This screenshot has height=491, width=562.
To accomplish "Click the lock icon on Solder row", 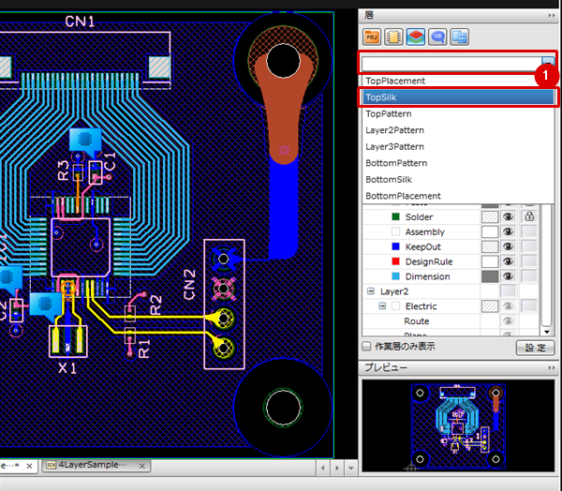I will tap(529, 216).
